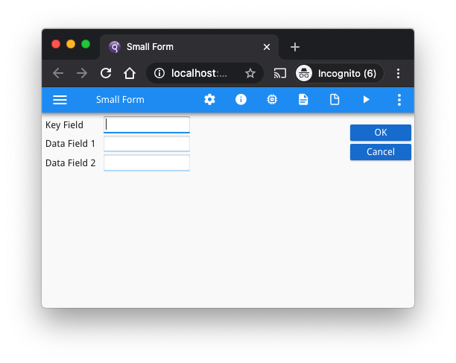This screenshot has height=363, width=456.
Task: Focus the Data Field 2 text box
Action: click(x=147, y=162)
